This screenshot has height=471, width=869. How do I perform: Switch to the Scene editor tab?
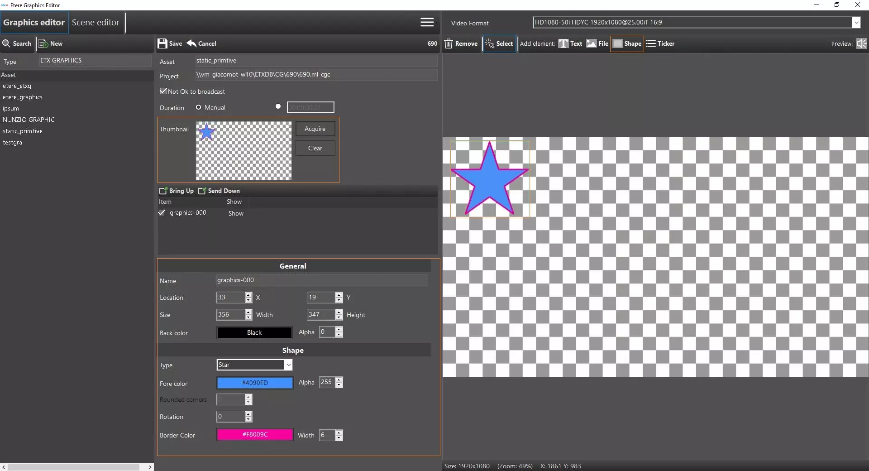pyautogui.click(x=95, y=23)
